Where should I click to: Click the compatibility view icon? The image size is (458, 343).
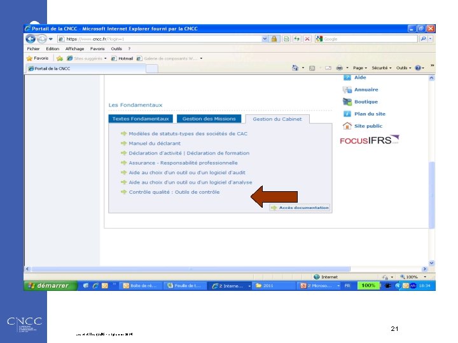[x=286, y=39]
